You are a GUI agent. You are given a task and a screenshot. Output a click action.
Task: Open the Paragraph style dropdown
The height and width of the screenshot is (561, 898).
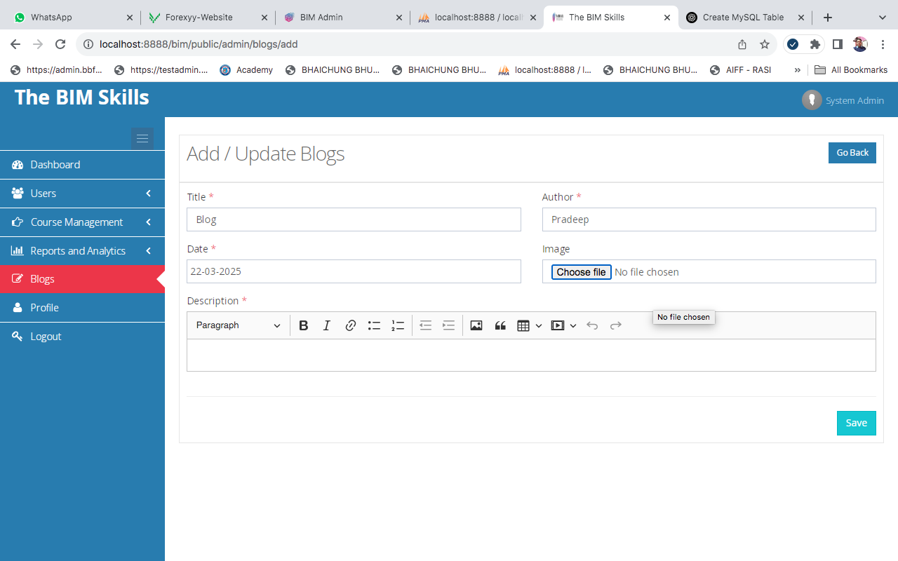239,325
